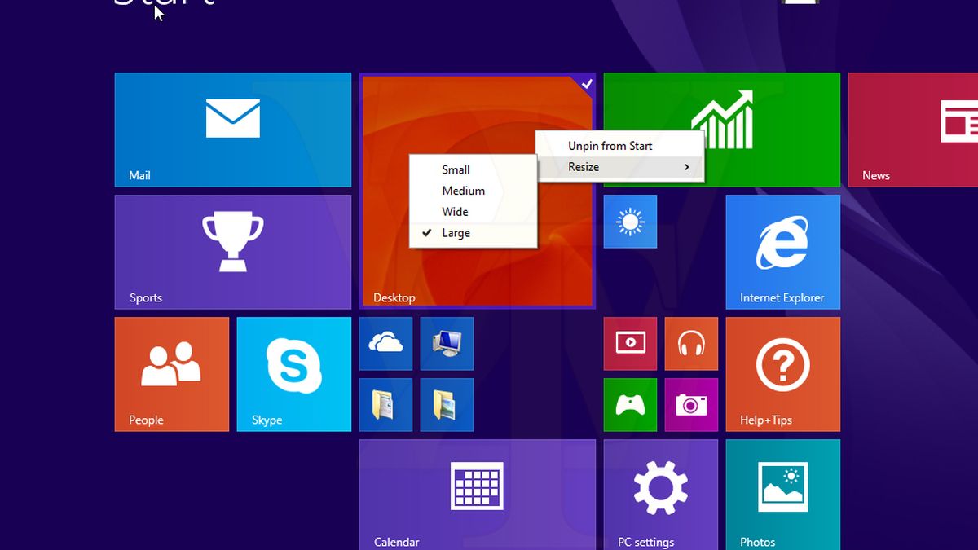Open the Music headphones tile

[x=691, y=343]
